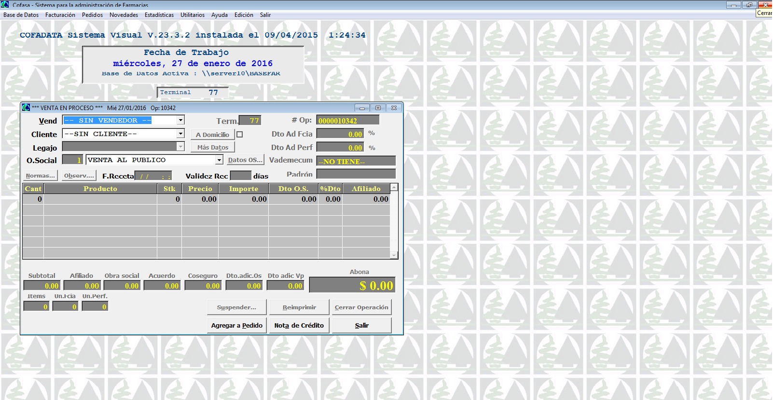Click the sale window title bar icon
This screenshot has width=774, height=400.
[26, 108]
